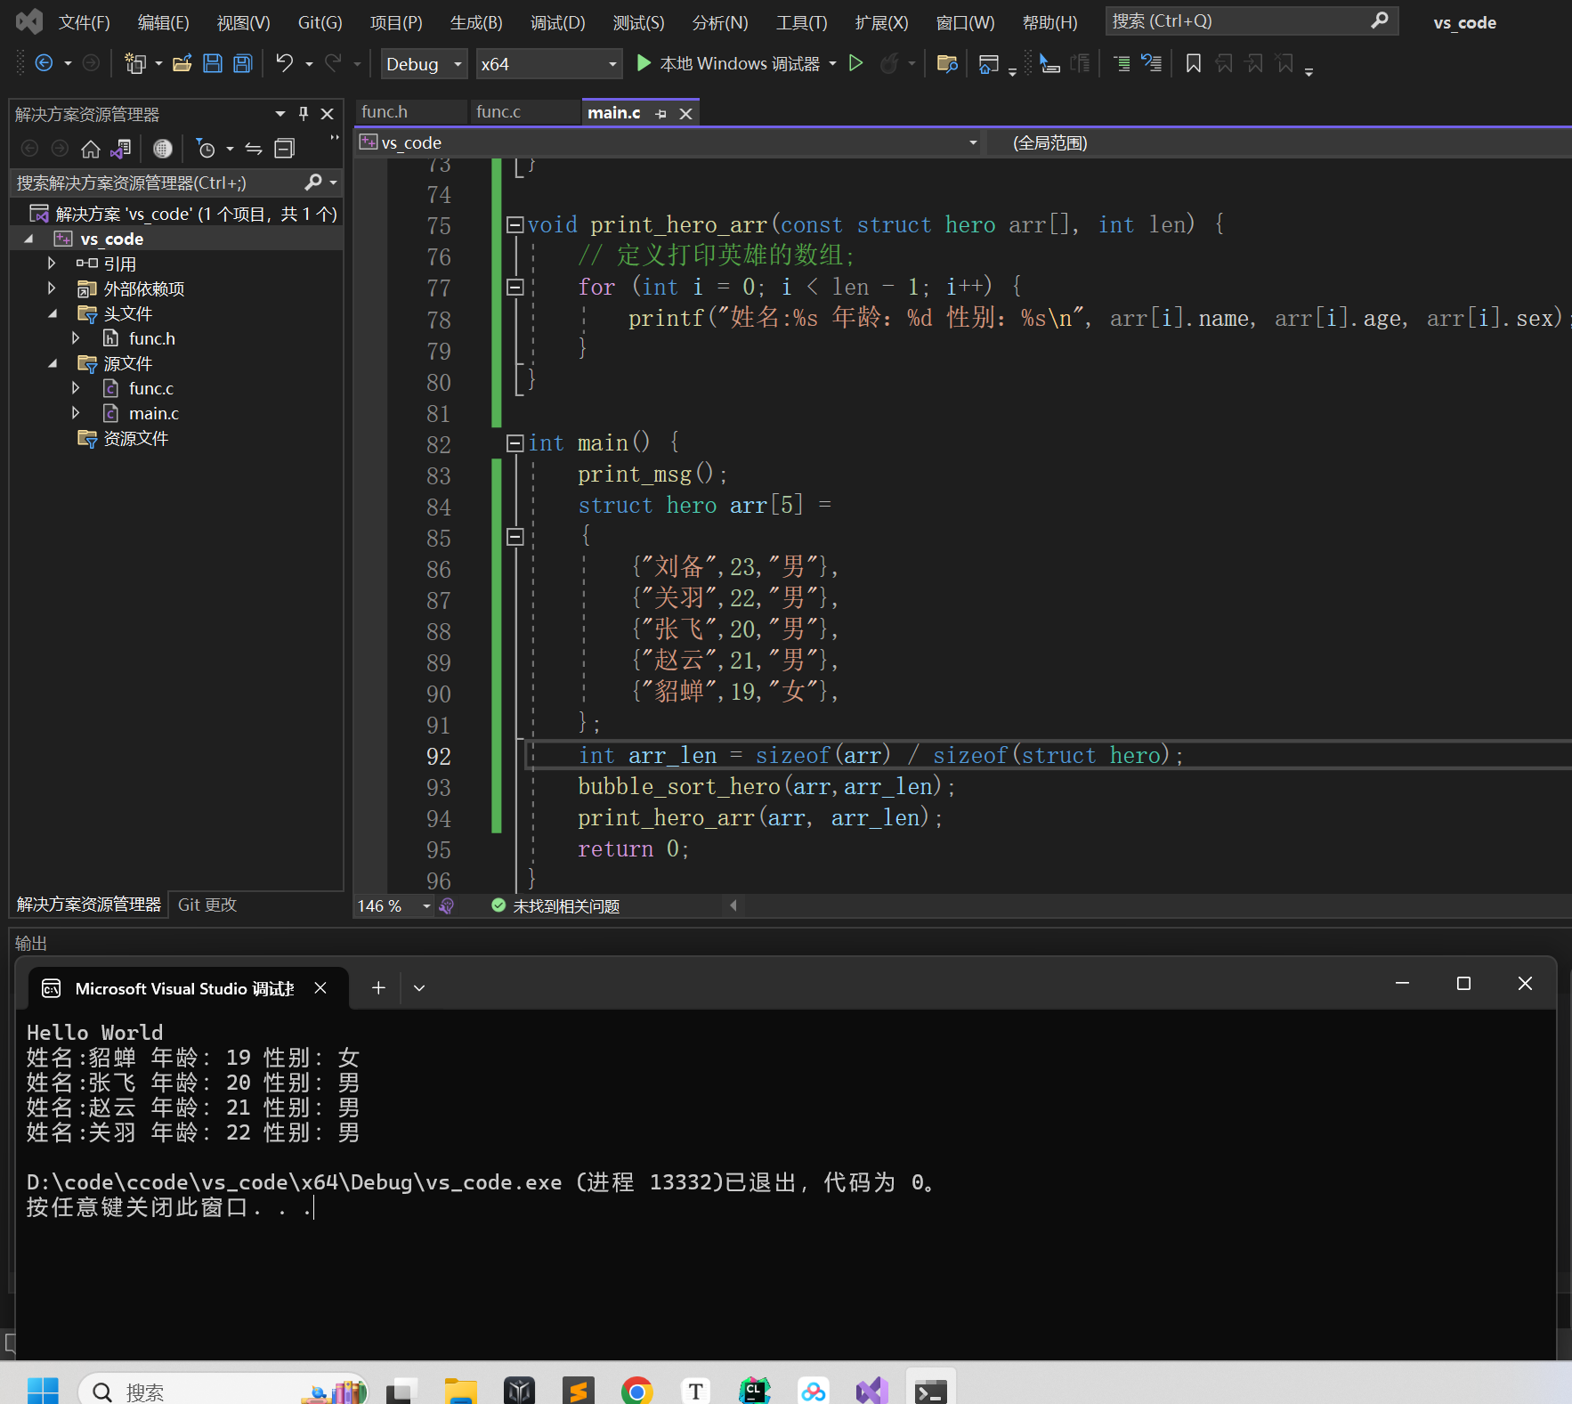1572x1404 pixels.
Task: Open Google Chrome from the taskbar
Action: pyautogui.click(x=636, y=1390)
